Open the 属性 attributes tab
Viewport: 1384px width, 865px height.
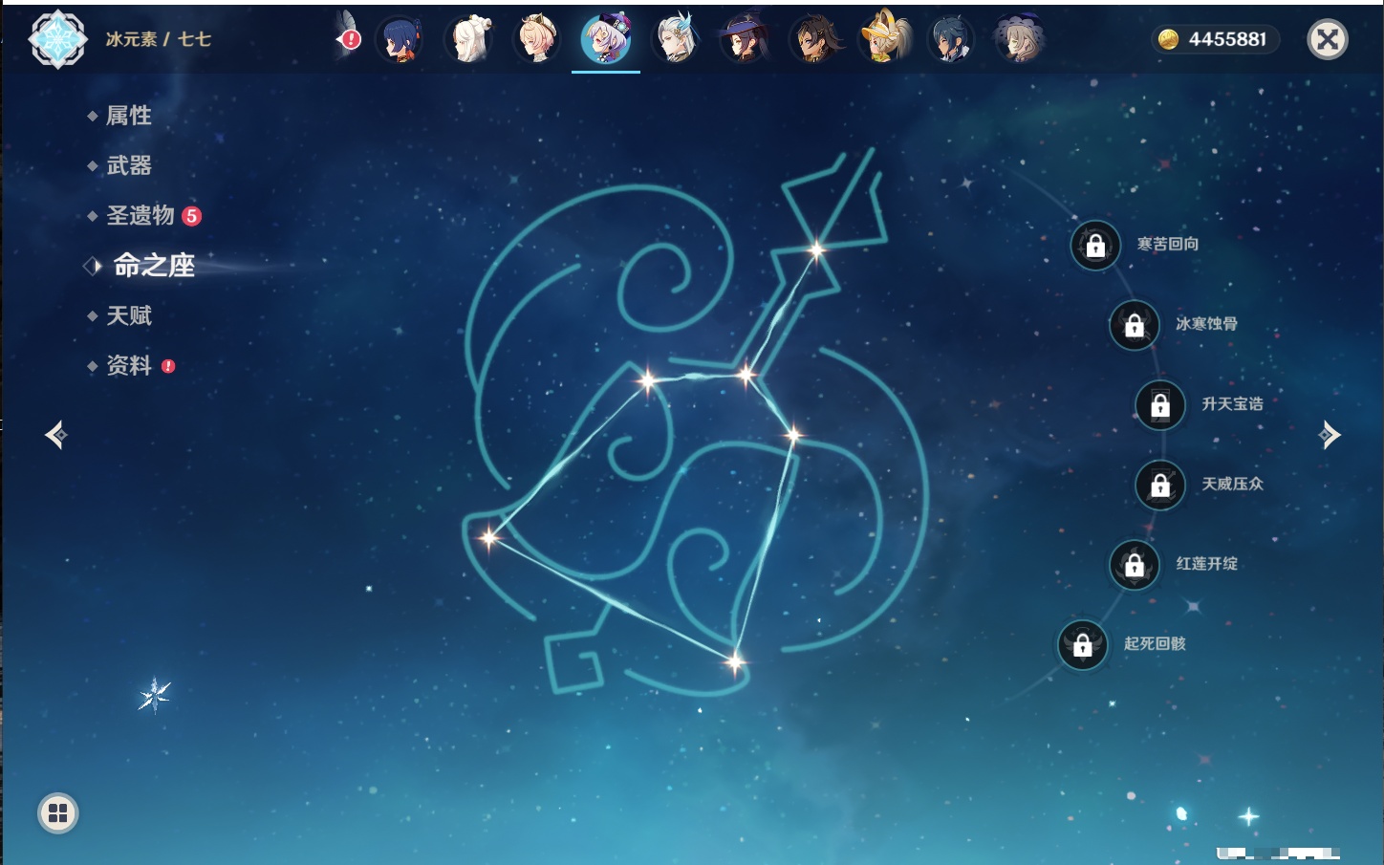coord(128,116)
